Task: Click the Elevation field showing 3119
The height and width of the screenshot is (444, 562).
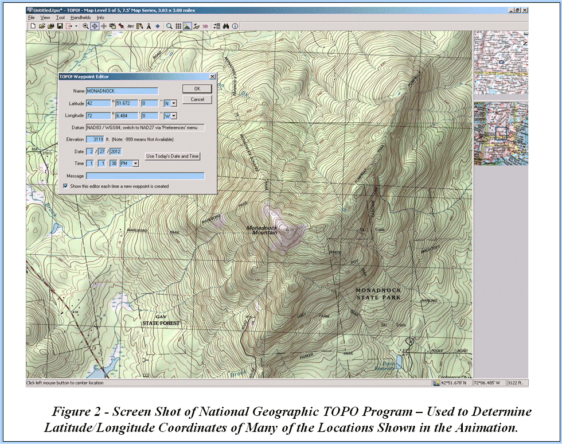Action: point(95,139)
